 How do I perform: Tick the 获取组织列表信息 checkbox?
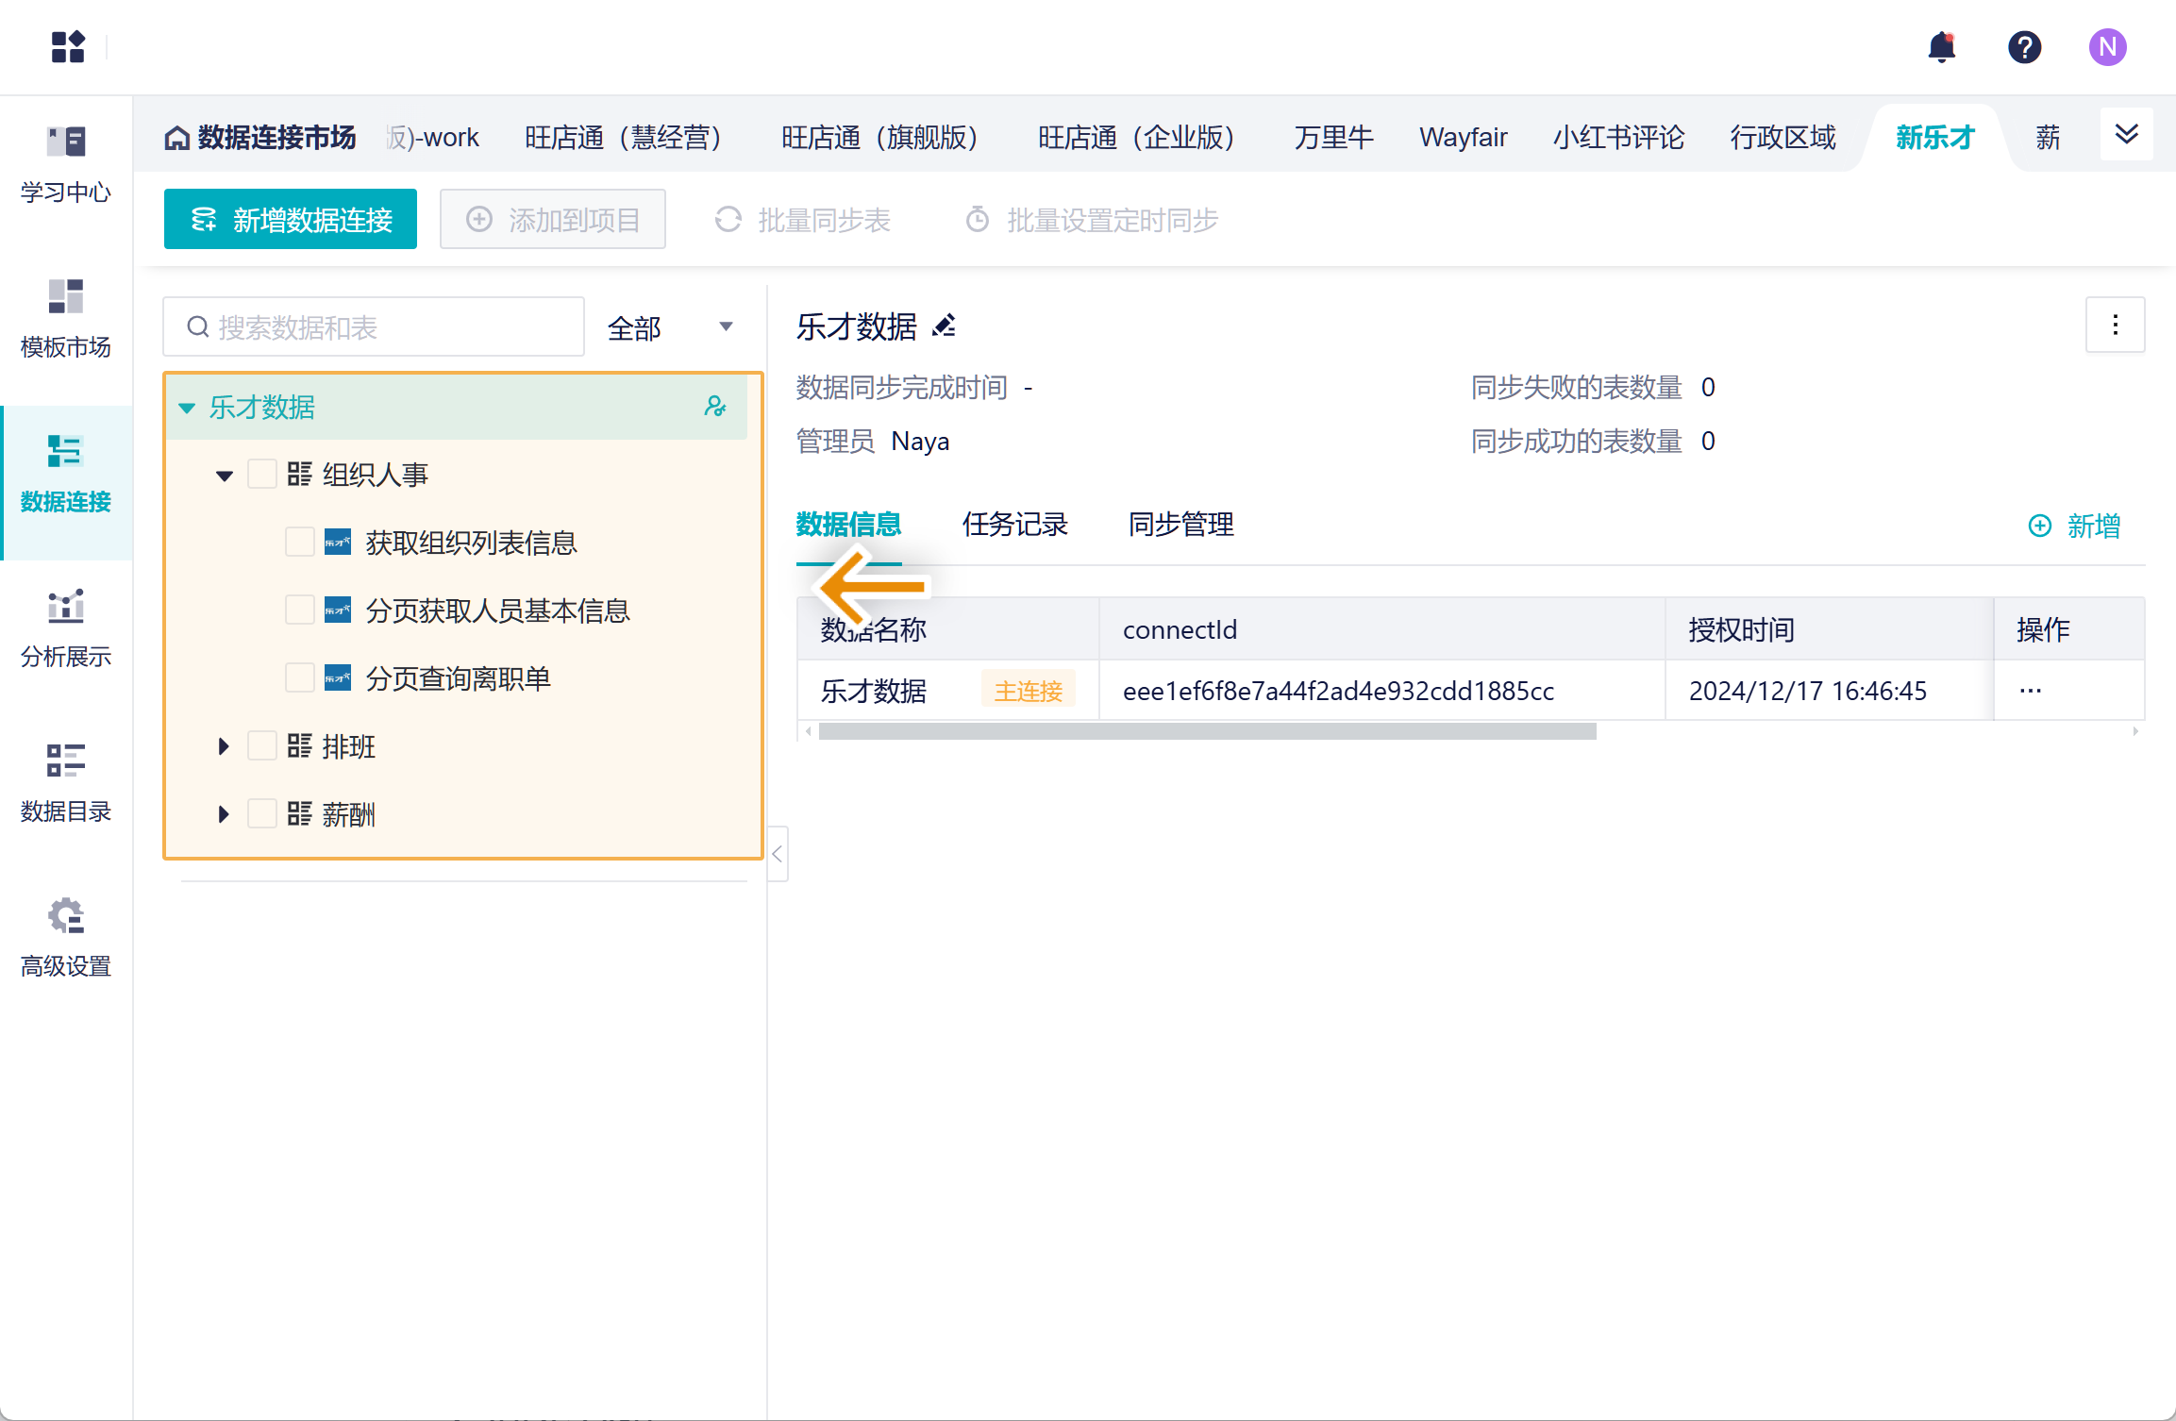300,543
